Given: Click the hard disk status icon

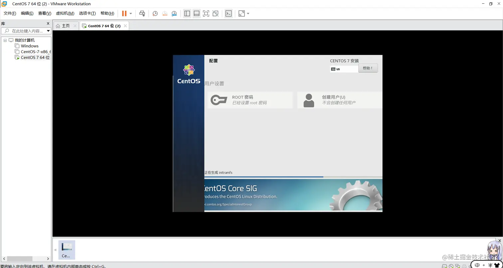Looking at the screenshot, I should point(444,266).
